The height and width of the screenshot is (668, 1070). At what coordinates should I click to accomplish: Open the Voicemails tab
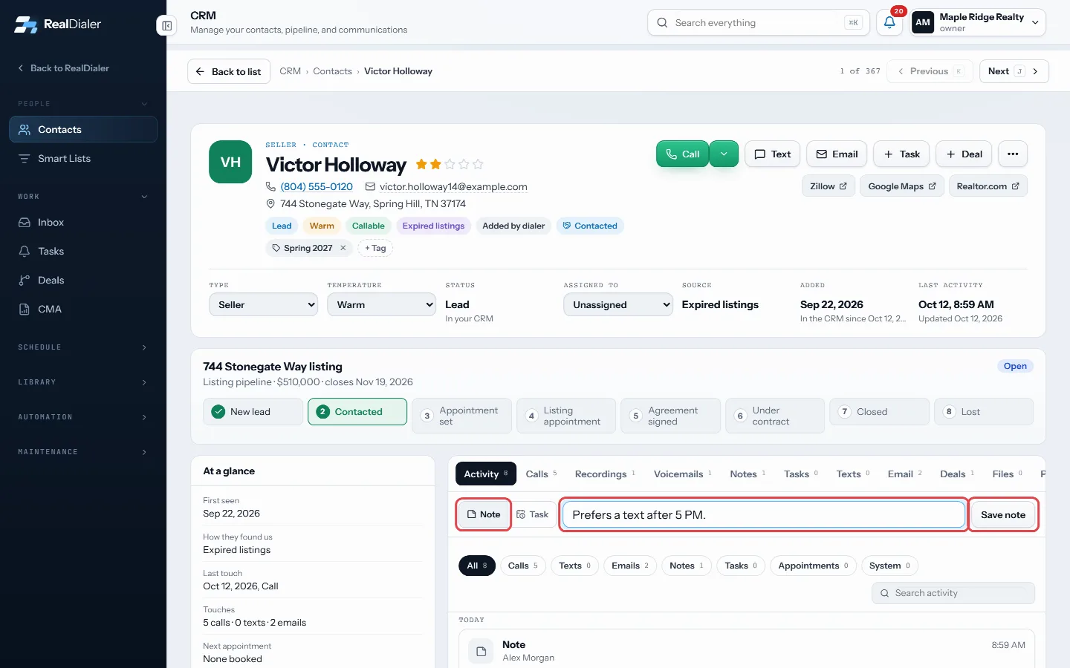[682, 474]
